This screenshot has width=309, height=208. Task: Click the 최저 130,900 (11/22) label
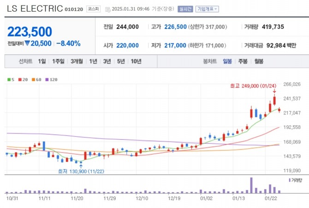(81, 172)
